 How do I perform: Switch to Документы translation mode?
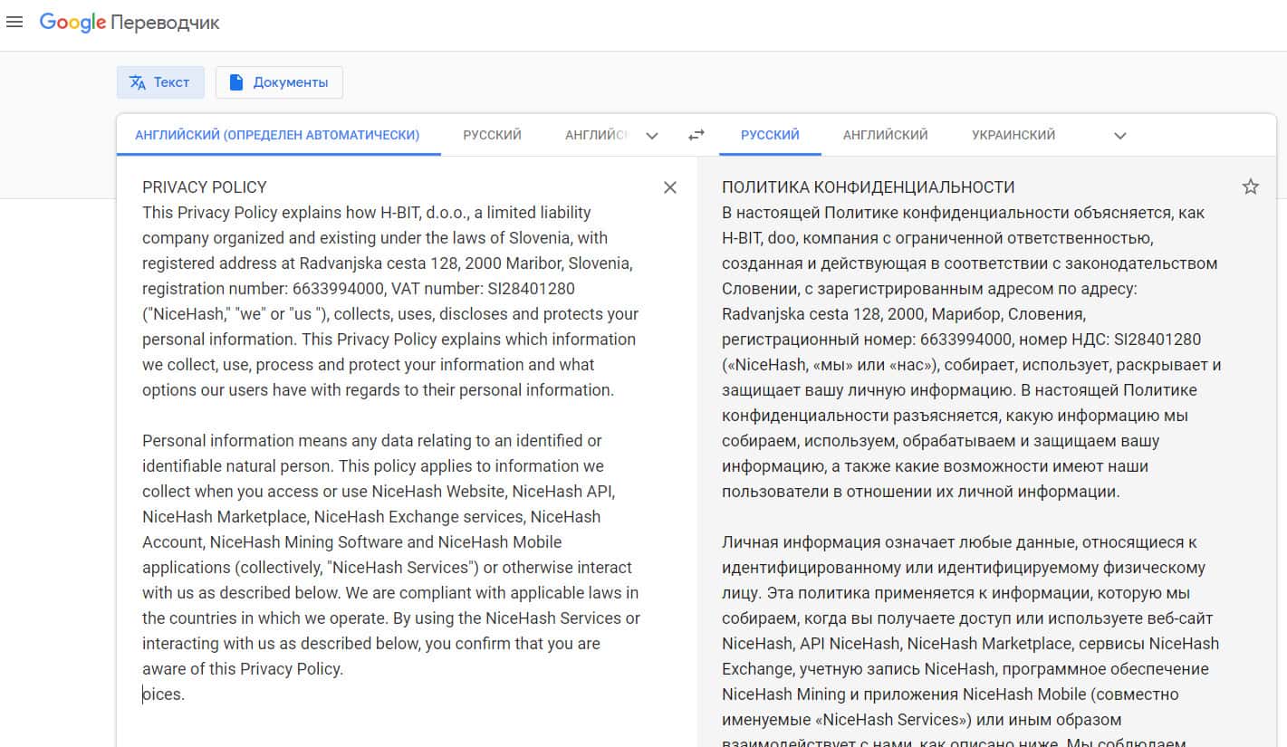pos(279,82)
